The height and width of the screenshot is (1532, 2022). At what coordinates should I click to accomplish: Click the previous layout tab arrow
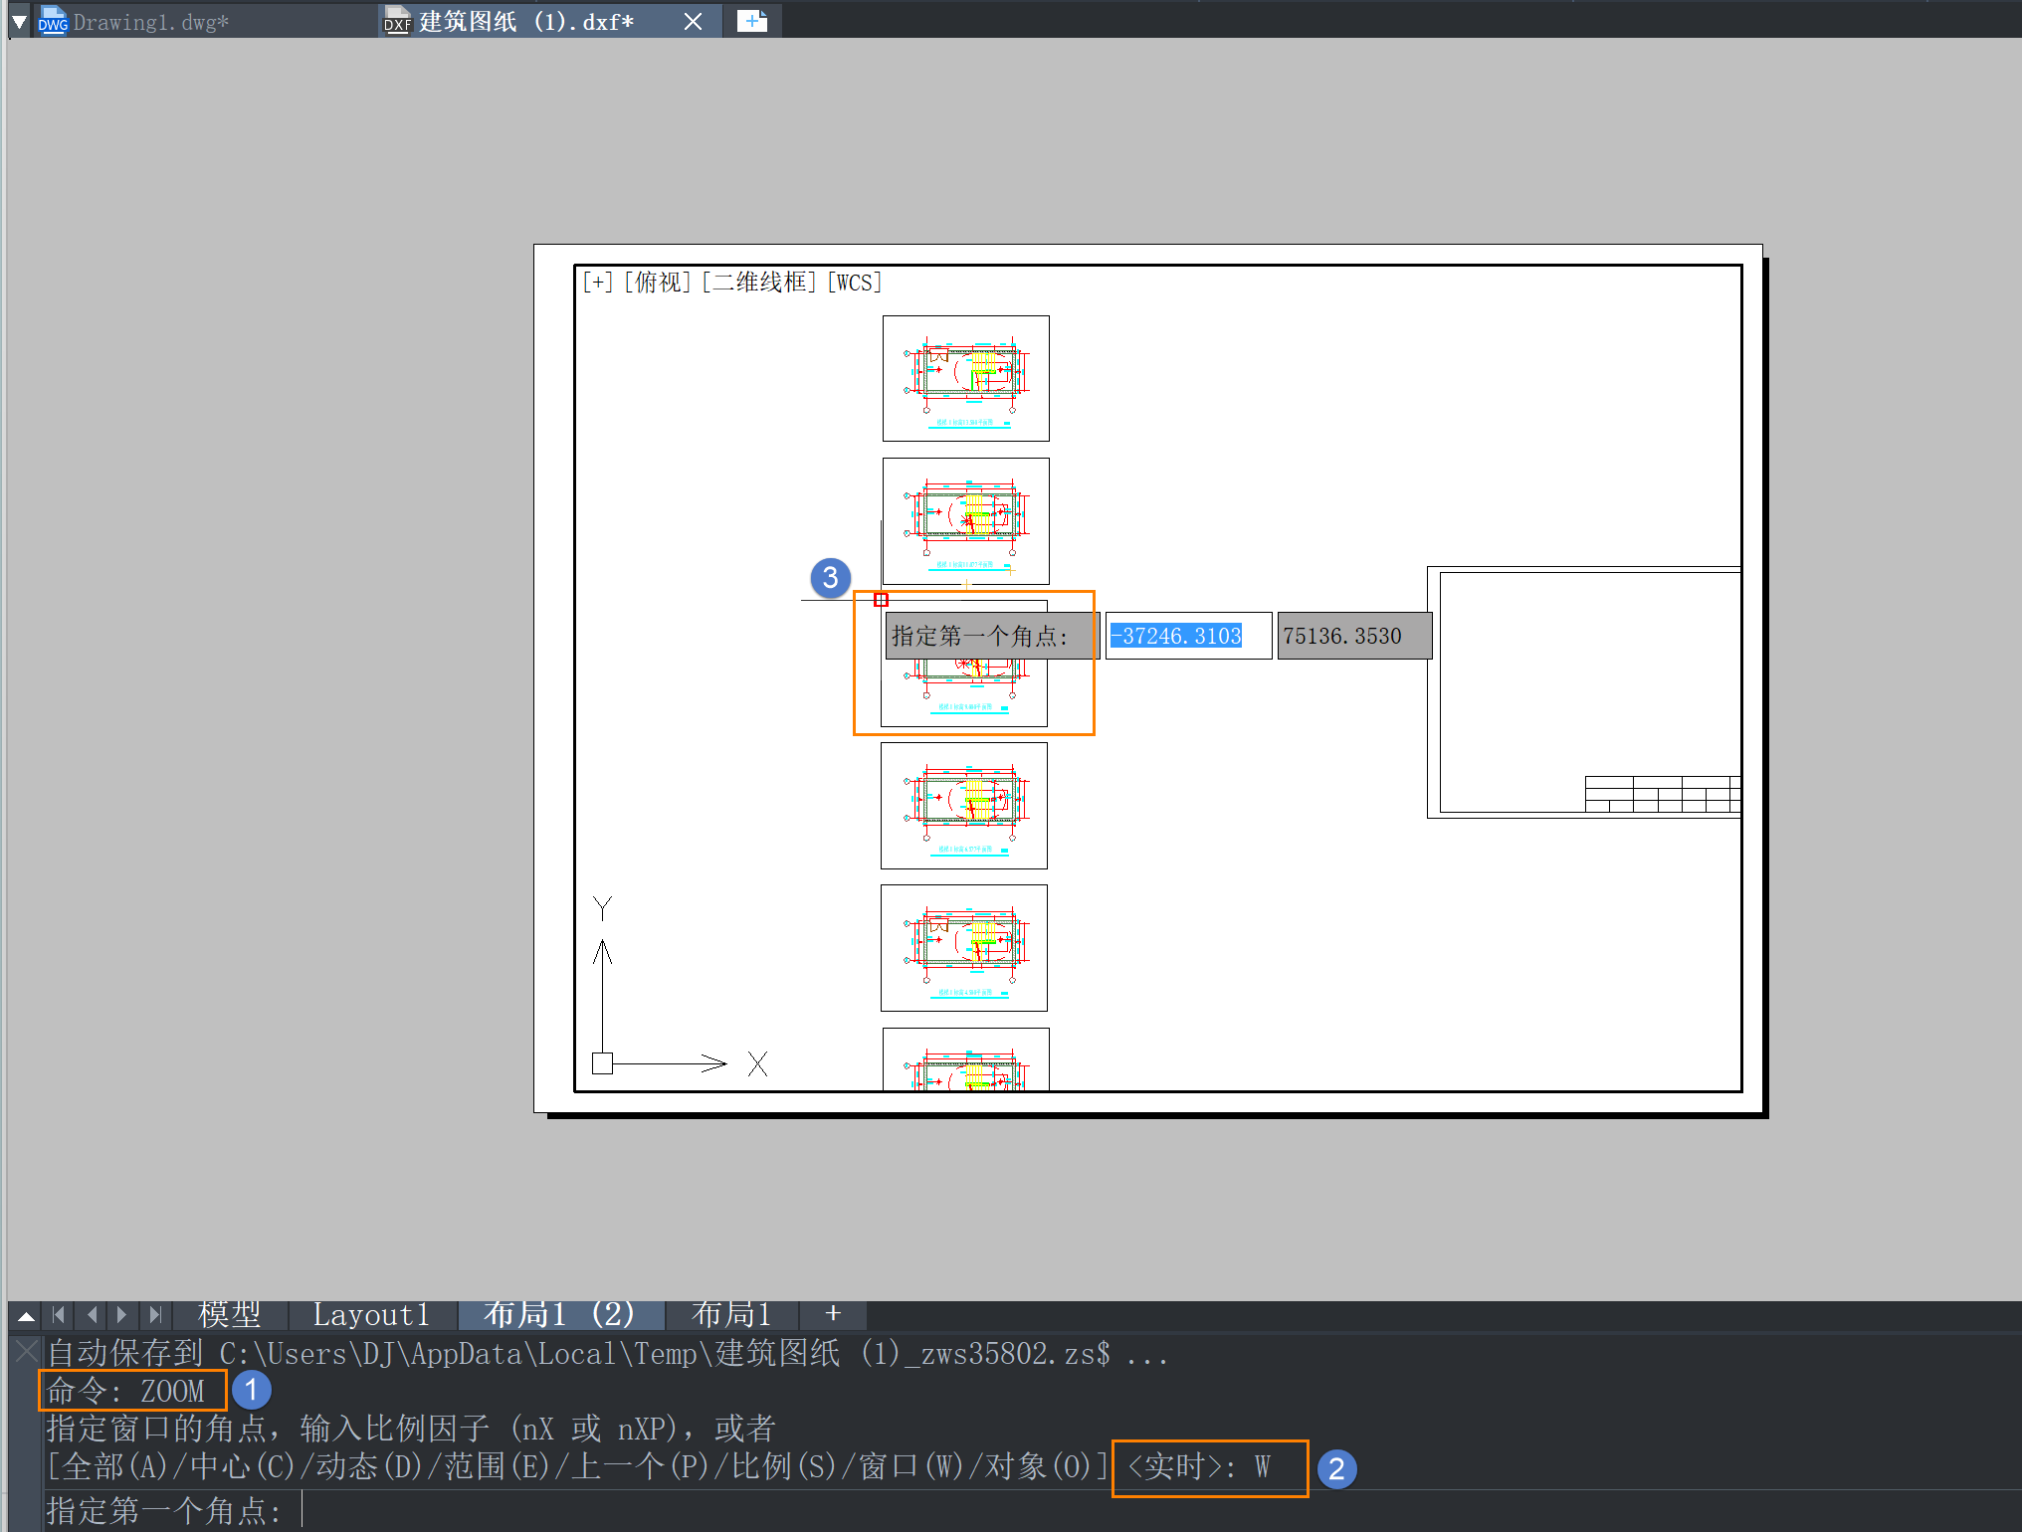92,1315
